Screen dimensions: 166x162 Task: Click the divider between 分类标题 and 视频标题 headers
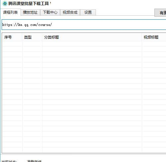click(142, 37)
